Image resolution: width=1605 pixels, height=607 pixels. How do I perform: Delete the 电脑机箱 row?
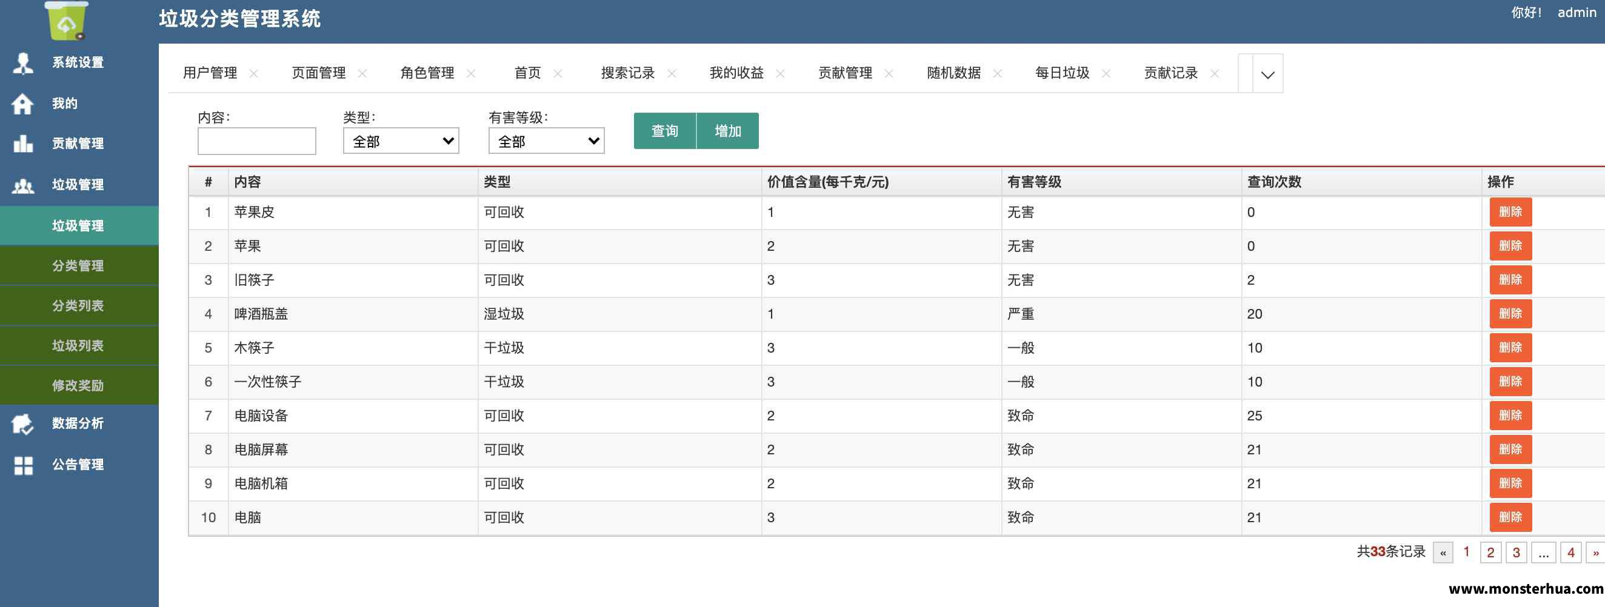pyautogui.click(x=1510, y=484)
